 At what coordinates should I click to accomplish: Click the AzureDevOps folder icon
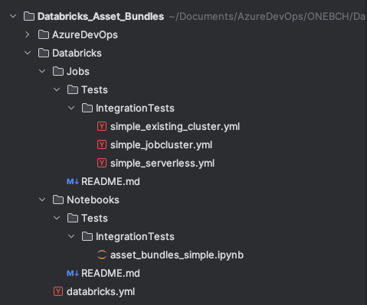44,34
